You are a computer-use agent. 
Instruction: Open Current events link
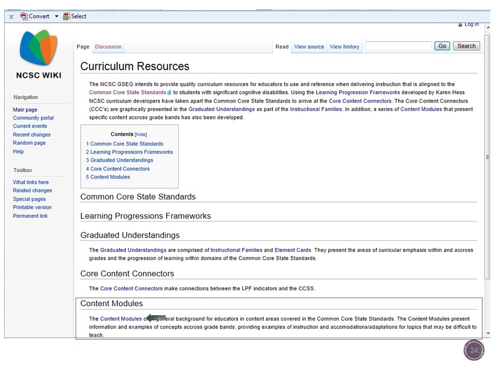pyautogui.click(x=30, y=126)
